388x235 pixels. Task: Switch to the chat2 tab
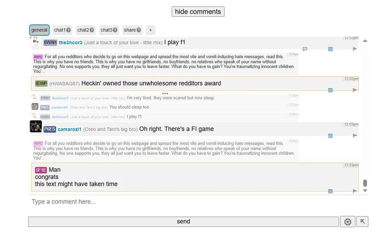click(83, 30)
